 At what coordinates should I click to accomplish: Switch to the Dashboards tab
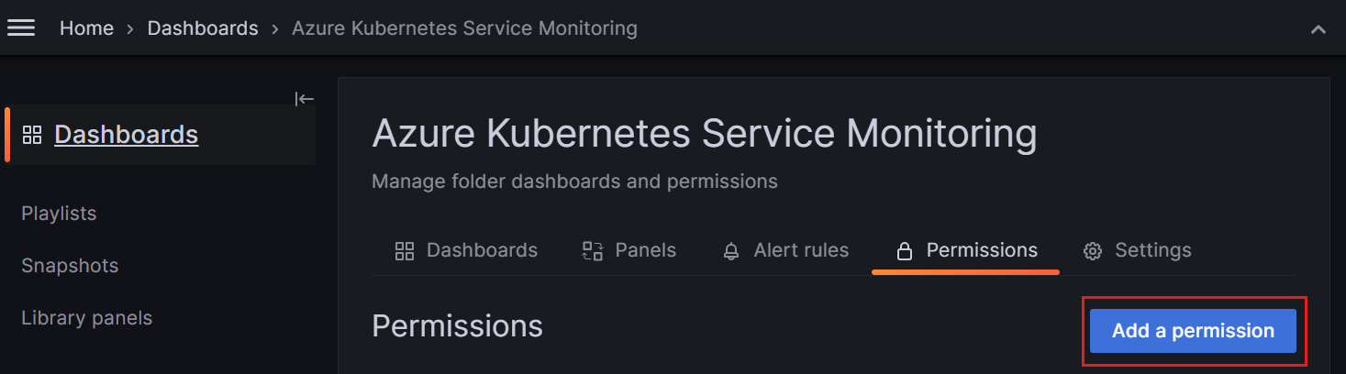(466, 250)
